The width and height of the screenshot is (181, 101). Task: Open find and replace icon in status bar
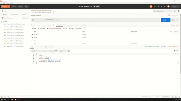[x=5, y=97]
